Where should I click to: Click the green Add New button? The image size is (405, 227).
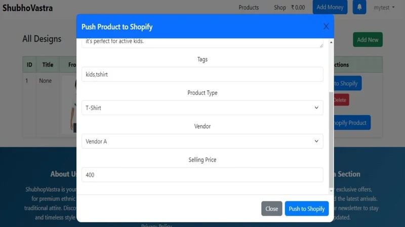click(x=368, y=40)
